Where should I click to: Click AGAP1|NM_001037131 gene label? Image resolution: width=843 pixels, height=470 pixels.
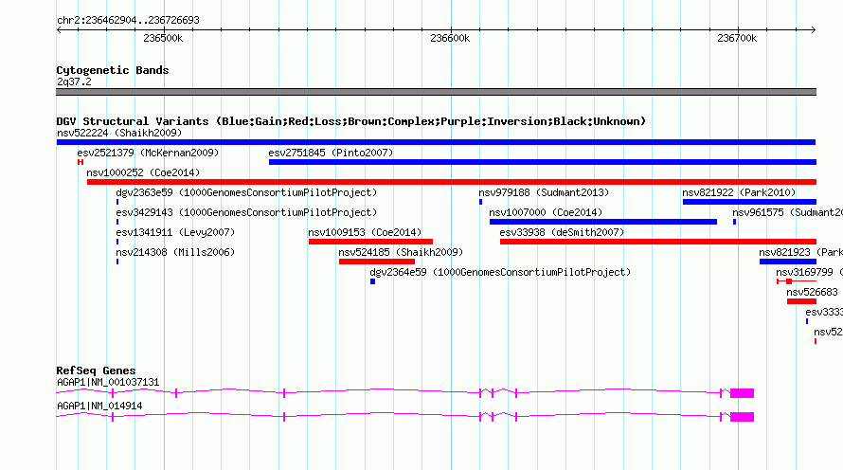(x=108, y=382)
